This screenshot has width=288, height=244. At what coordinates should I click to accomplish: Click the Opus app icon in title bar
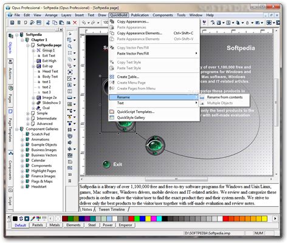coord(8,8)
